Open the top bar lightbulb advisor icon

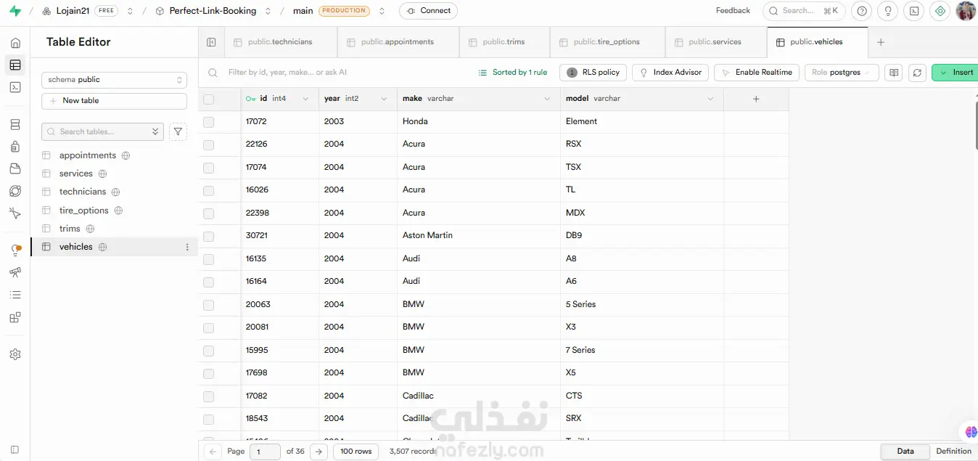tap(887, 11)
